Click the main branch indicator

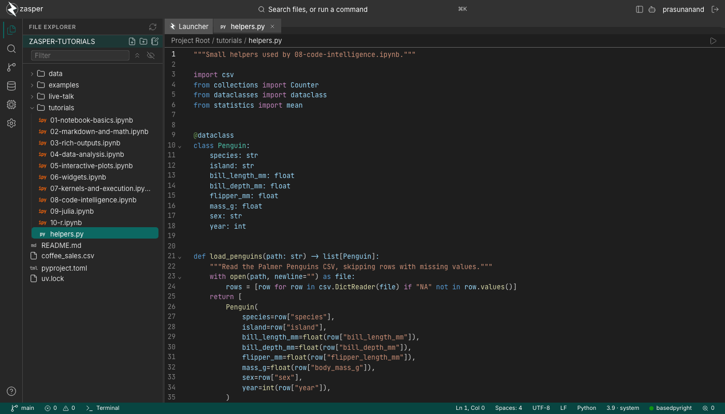[x=23, y=408]
